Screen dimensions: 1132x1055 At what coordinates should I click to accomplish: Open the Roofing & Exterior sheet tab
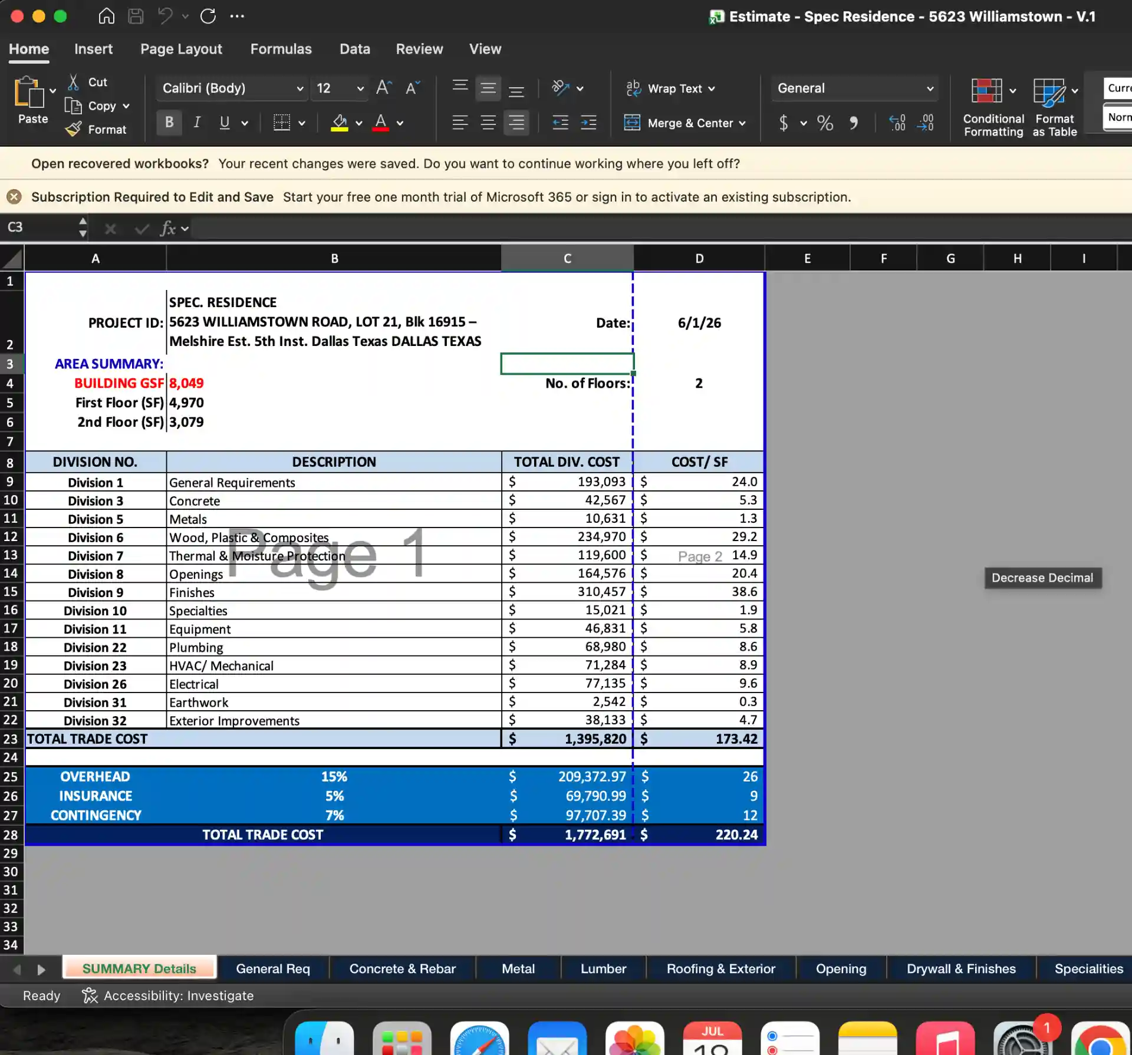tap(720, 968)
